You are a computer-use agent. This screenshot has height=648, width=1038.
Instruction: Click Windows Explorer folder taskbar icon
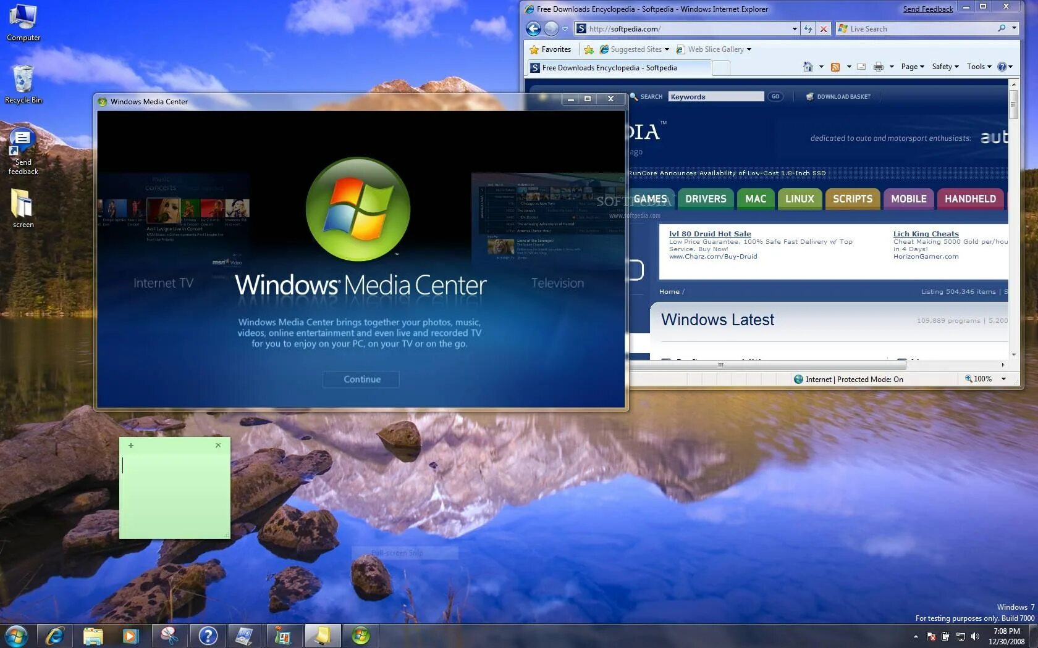click(x=93, y=636)
